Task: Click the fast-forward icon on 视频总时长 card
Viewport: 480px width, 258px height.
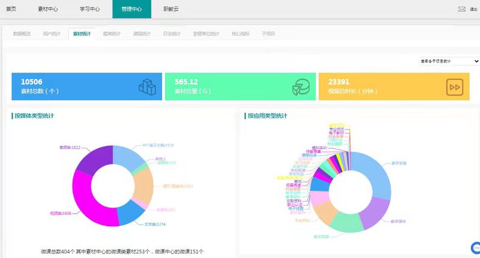Action: [455, 87]
